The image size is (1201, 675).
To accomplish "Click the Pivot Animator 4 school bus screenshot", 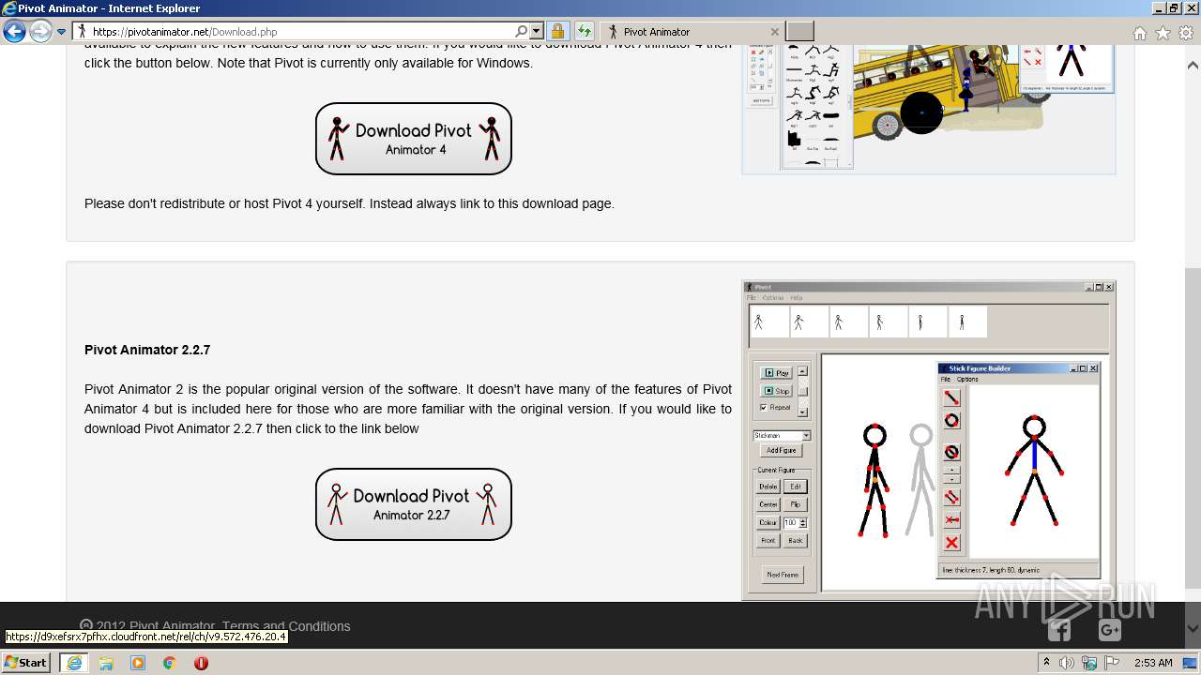I will click(929, 110).
